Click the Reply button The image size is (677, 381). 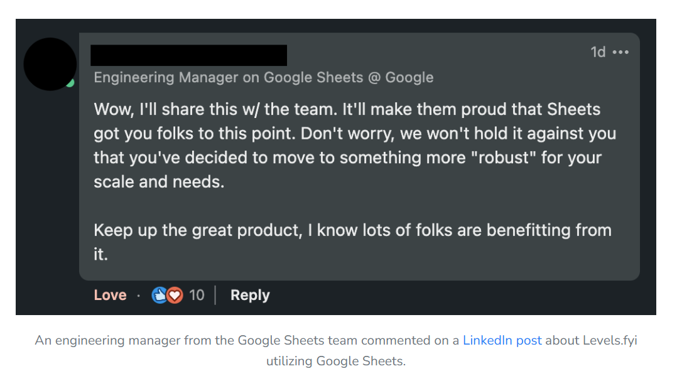(x=249, y=295)
